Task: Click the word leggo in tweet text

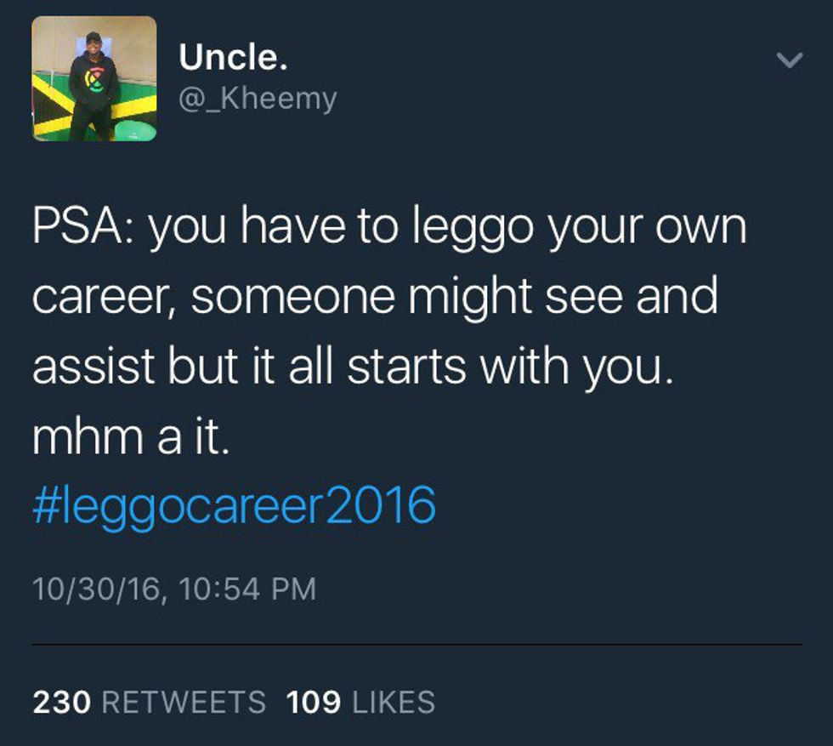Action: (473, 229)
